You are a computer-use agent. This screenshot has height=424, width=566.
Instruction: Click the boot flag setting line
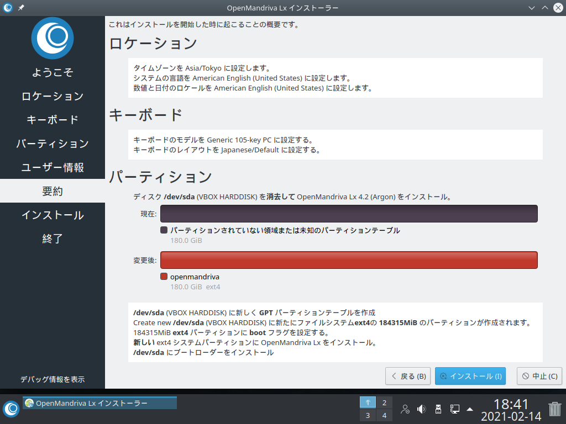point(231,332)
